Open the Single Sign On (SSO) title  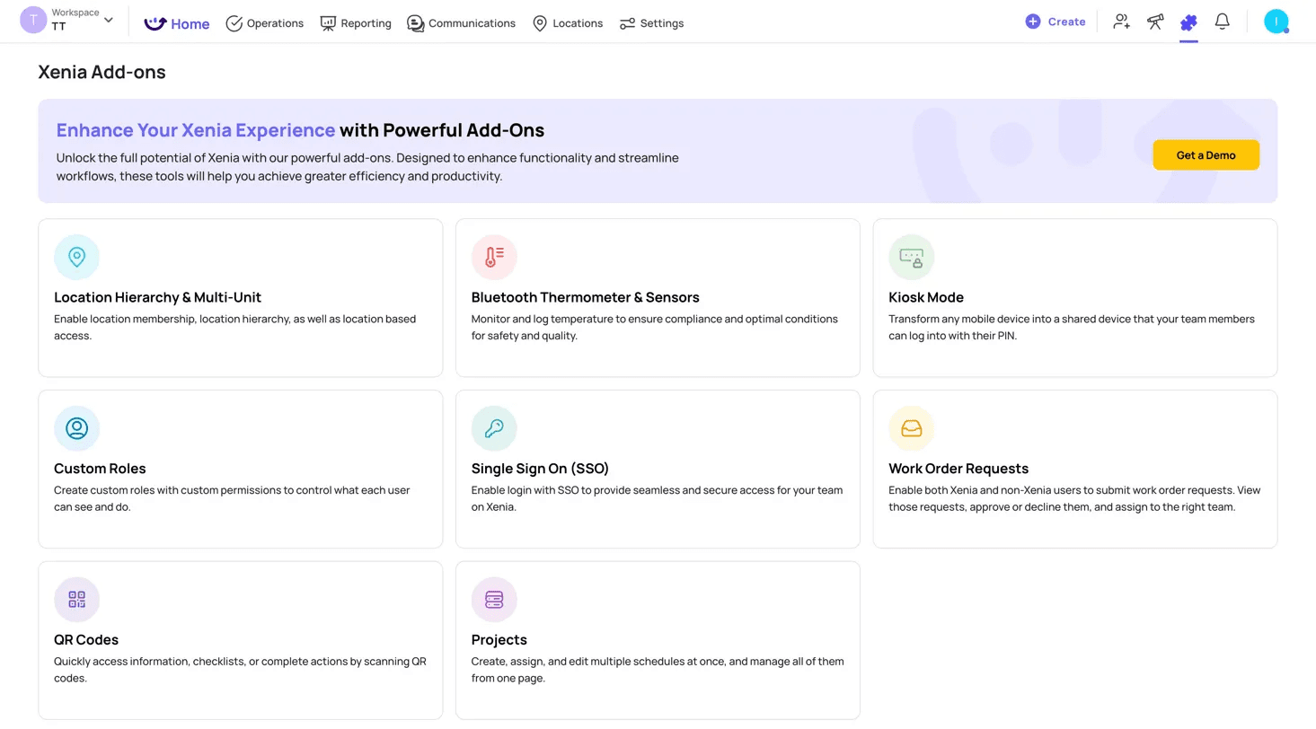[x=541, y=469]
